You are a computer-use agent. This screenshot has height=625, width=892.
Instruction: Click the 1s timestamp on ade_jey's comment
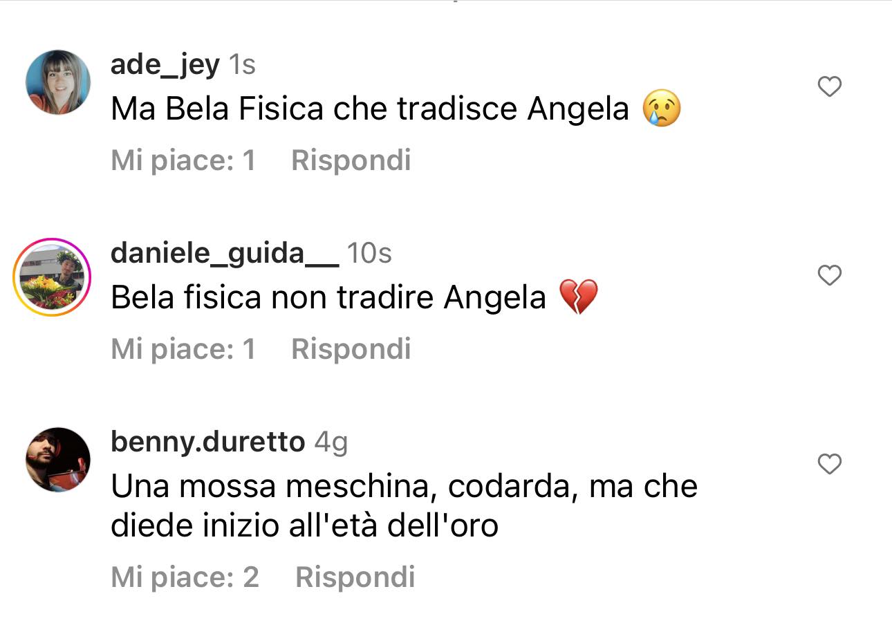pos(242,65)
